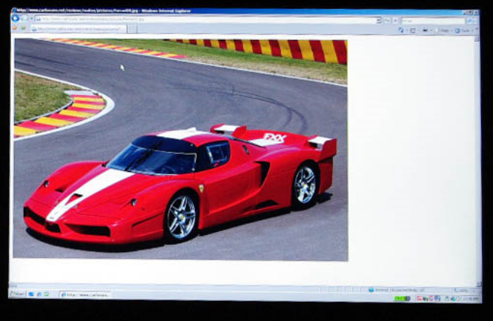Expand the address bar history dropdown arrow

[379, 21]
